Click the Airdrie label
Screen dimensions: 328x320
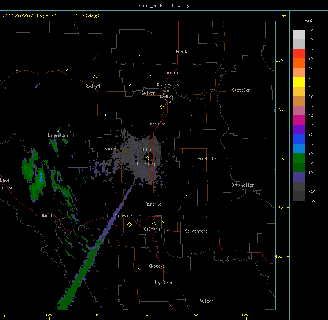(154, 204)
